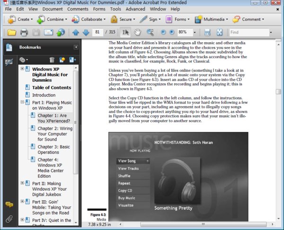Click the Find search box
The height and width of the screenshot is (230, 284).
[x=249, y=32]
